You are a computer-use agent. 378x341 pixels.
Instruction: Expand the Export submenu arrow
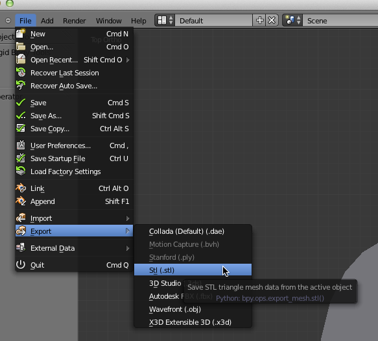point(128,231)
